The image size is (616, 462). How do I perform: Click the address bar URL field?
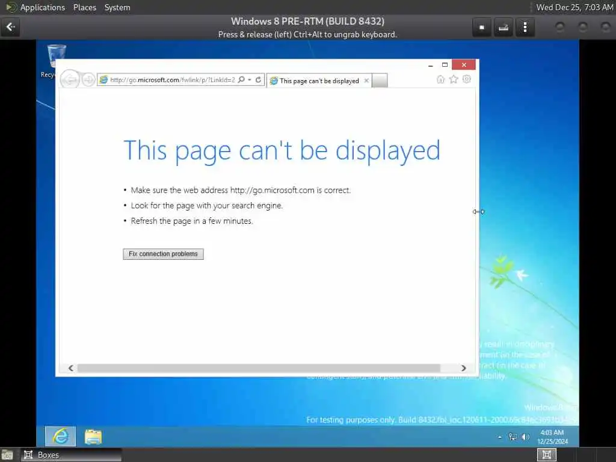coord(172,80)
